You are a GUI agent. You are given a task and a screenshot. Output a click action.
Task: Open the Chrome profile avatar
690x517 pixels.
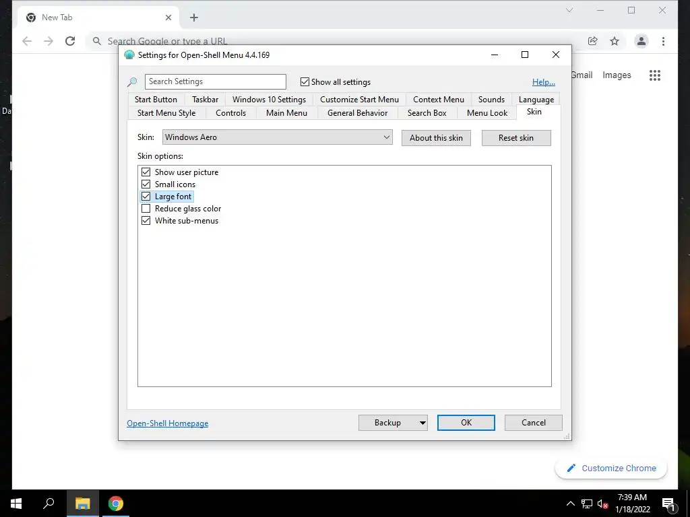point(641,41)
